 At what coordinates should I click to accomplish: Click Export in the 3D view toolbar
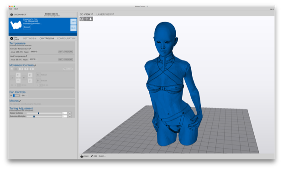click(x=102, y=156)
